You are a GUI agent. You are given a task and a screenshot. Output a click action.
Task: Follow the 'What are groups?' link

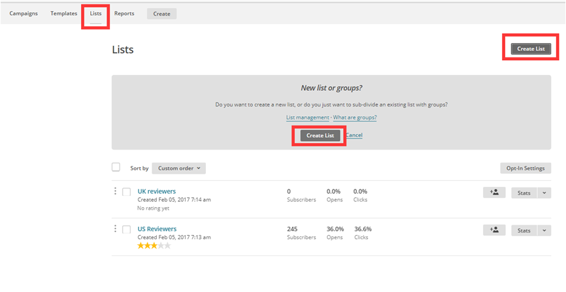(355, 118)
